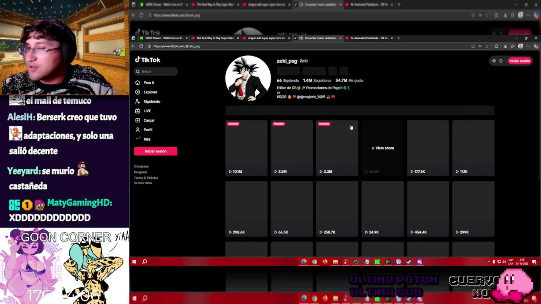Click the 66 Siguiendo count
This screenshot has height=304, width=541.
click(288, 80)
